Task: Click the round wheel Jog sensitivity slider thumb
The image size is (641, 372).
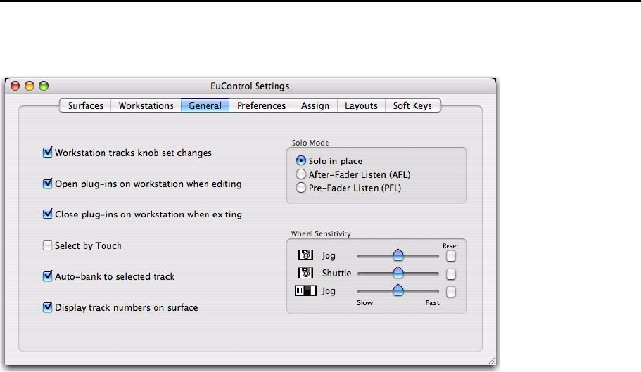Action: [x=398, y=254]
